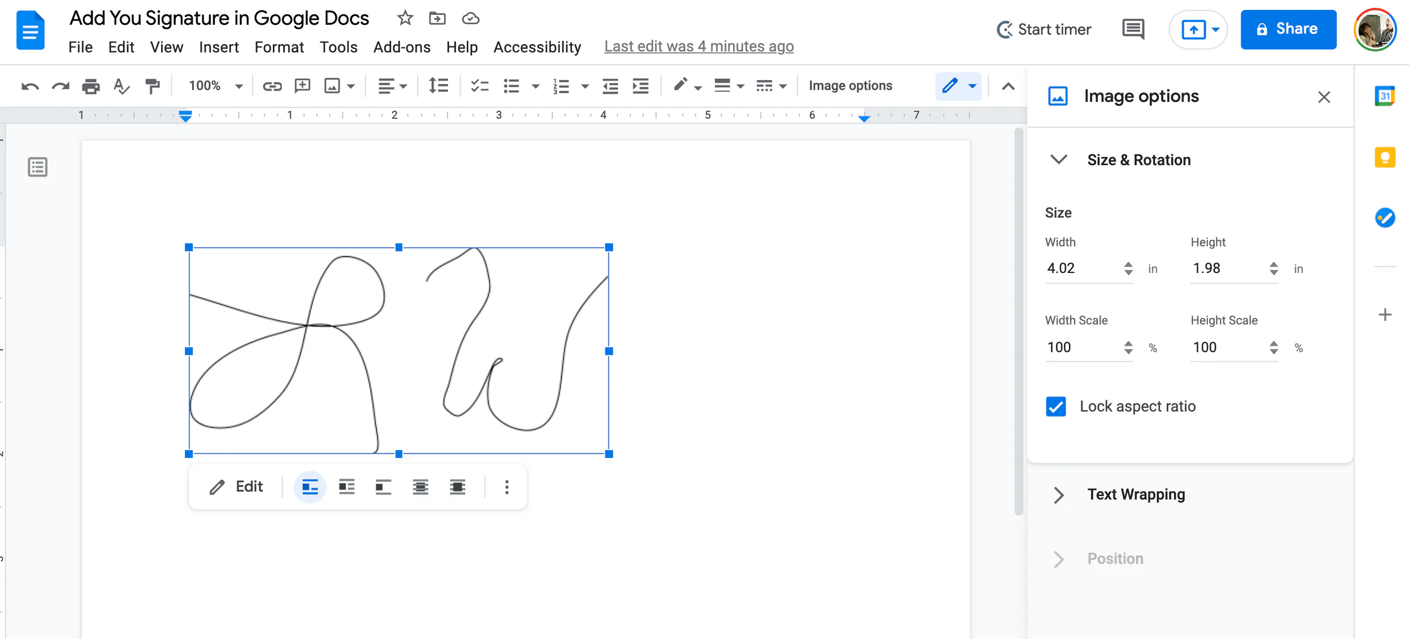Open editing mode pencil dropdown

pos(959,86)
